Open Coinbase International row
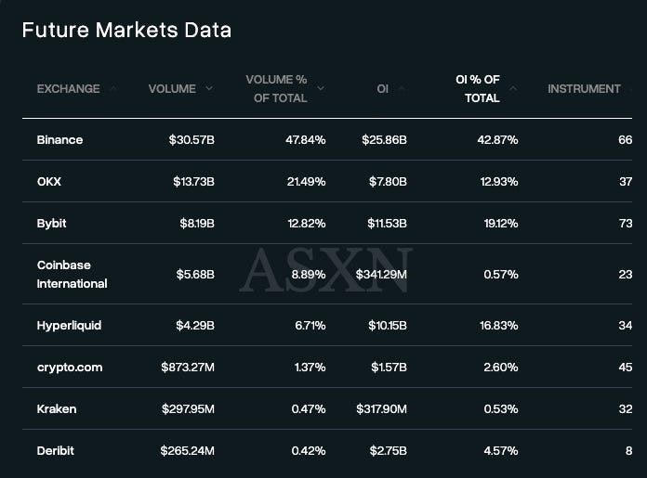 point(327,274)
